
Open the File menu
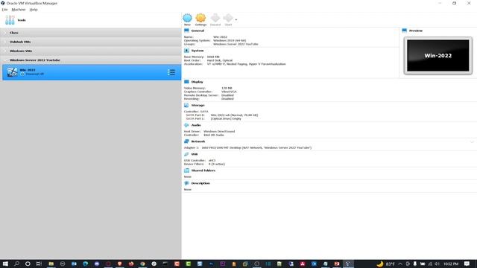coord(4,10)
